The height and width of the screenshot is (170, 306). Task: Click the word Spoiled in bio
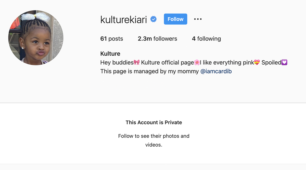coord(271,62)
